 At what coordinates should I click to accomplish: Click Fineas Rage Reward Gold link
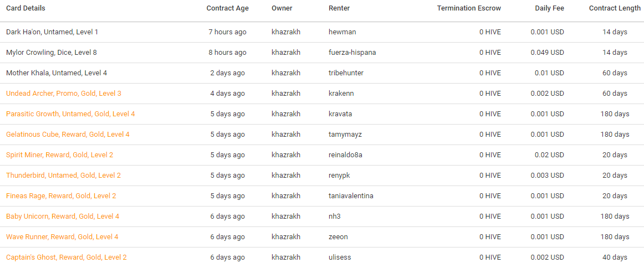click(61, 196)
